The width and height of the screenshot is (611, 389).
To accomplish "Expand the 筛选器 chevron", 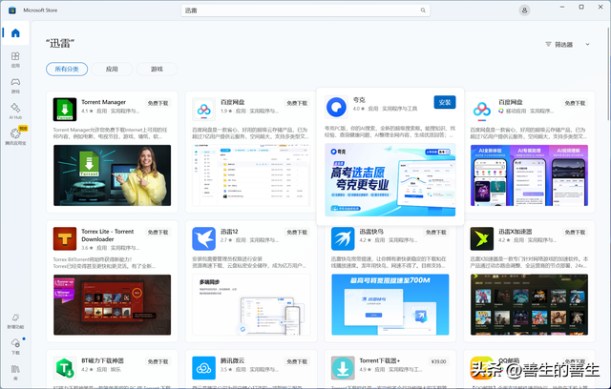I will pos(588,45).
